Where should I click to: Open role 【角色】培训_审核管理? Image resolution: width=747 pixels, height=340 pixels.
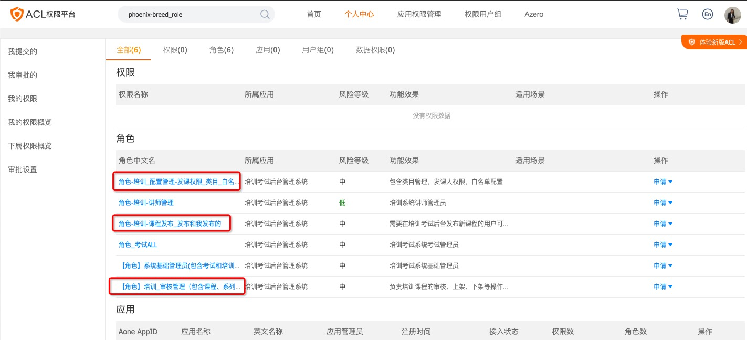coord(179,286)
